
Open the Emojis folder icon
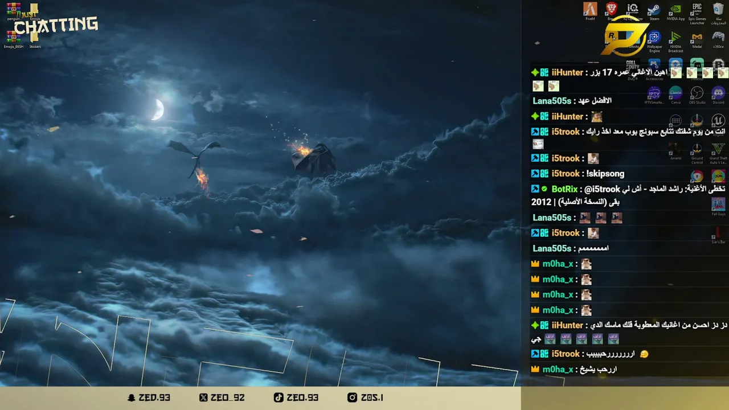click(35, 11)
